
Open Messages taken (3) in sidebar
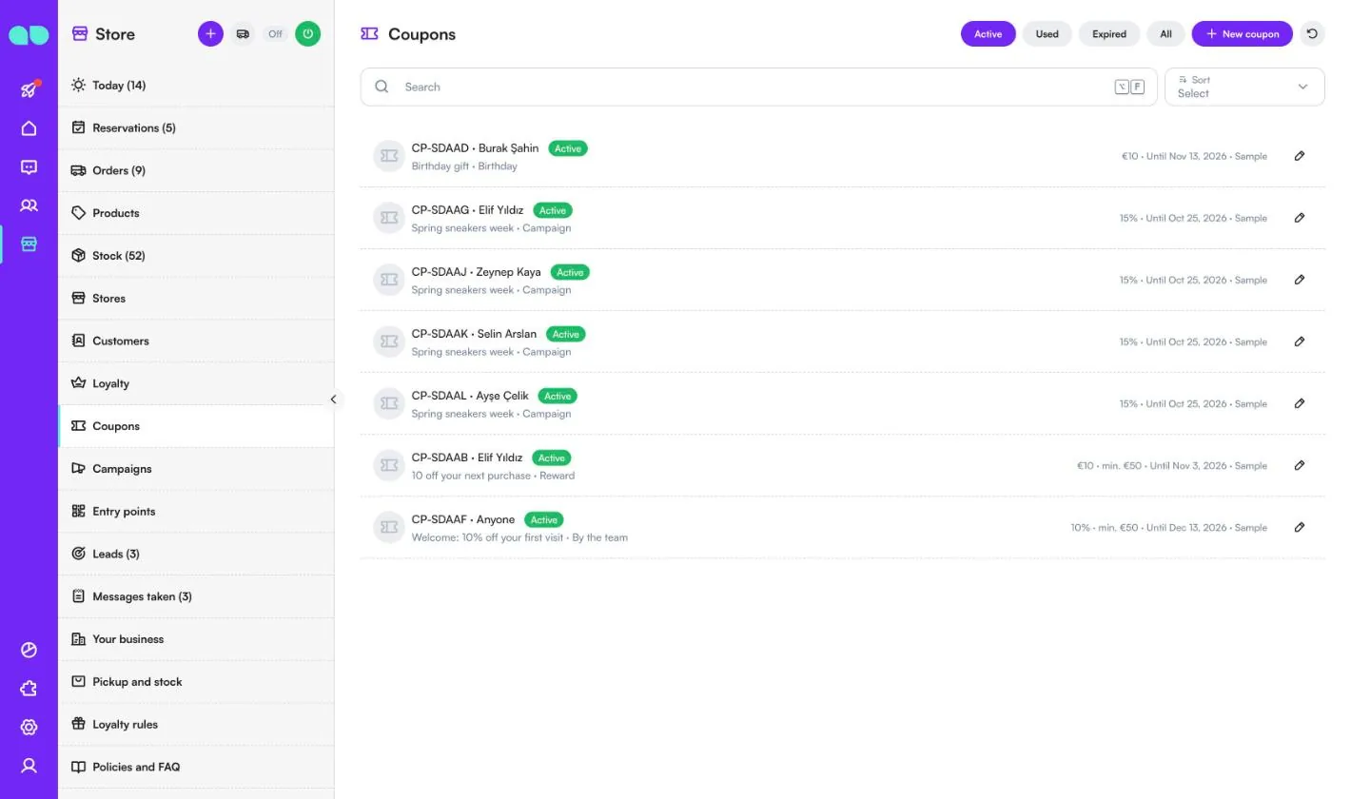coord(196,596)
